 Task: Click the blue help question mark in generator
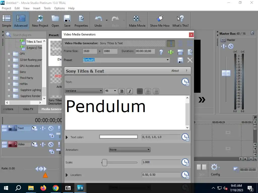(161, 52)
